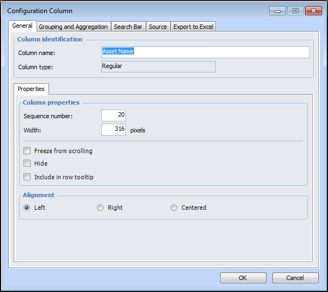Toggle Include in row tooltip checkbox
The width and height of the screenshot is (328, 292).
27,177
